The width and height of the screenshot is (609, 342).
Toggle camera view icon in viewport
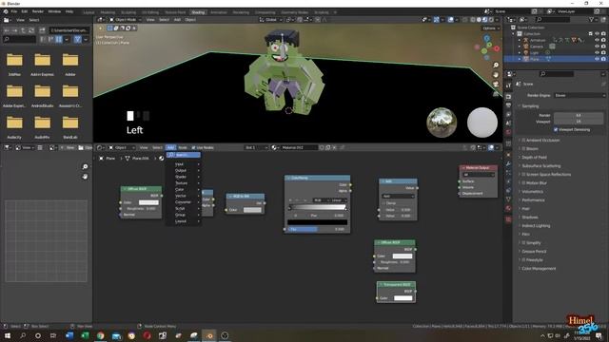[496, 85]
